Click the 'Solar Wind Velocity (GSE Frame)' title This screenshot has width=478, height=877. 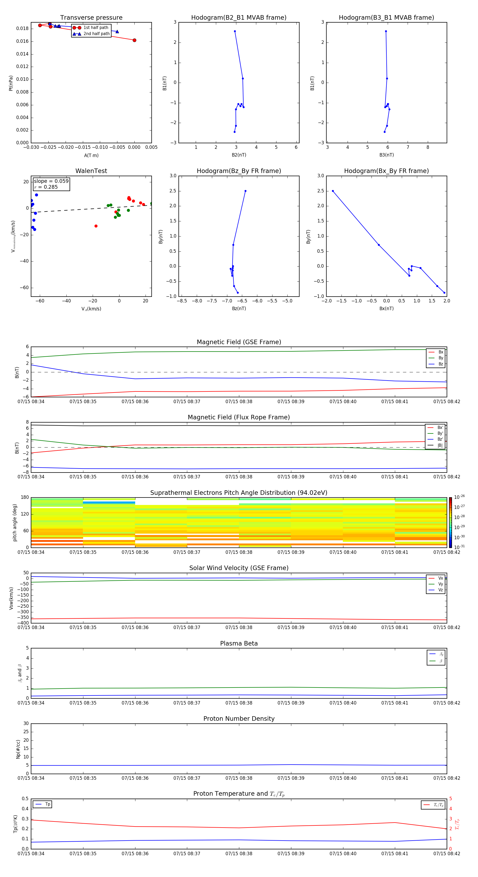239,568
